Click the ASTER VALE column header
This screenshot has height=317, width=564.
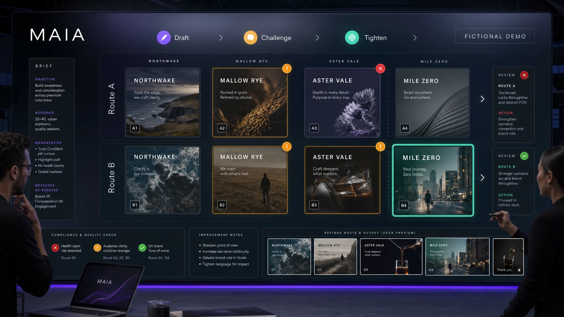point(344,61)
